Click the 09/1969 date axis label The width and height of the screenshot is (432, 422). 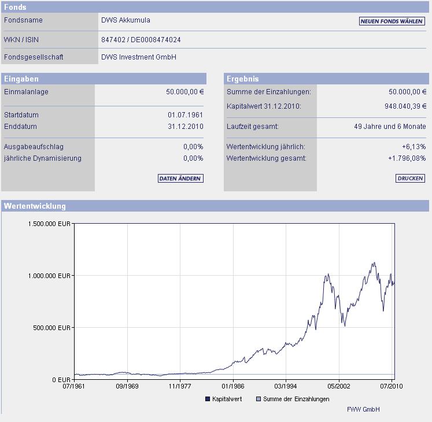[127, 386]
